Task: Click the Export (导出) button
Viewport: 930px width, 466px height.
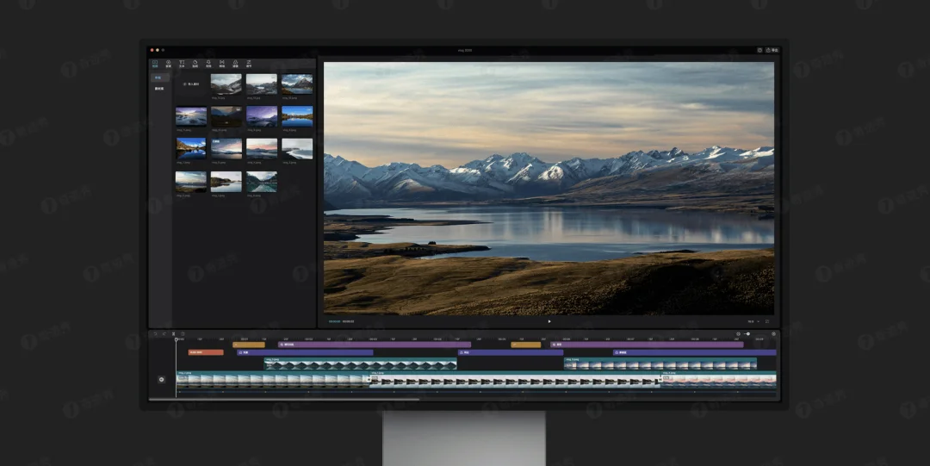Action: click(772, 50)
